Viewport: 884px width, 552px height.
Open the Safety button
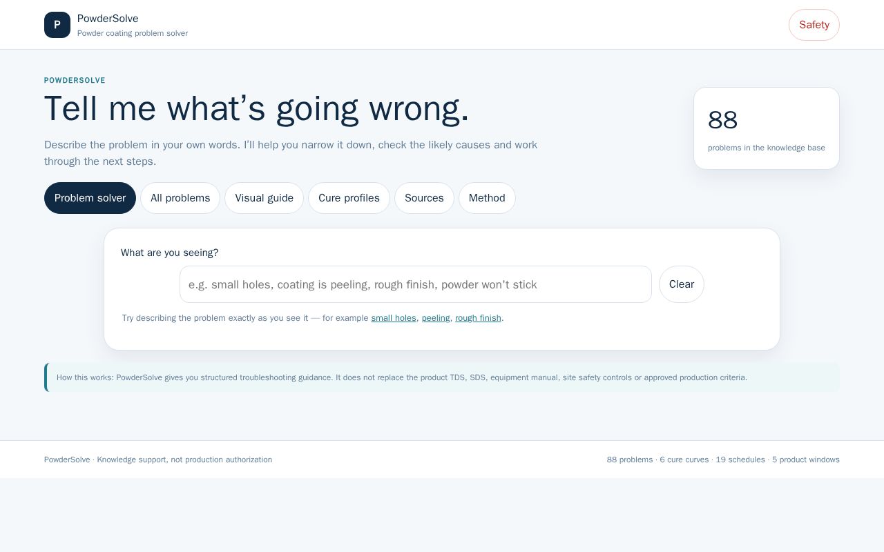click(814, 25)
